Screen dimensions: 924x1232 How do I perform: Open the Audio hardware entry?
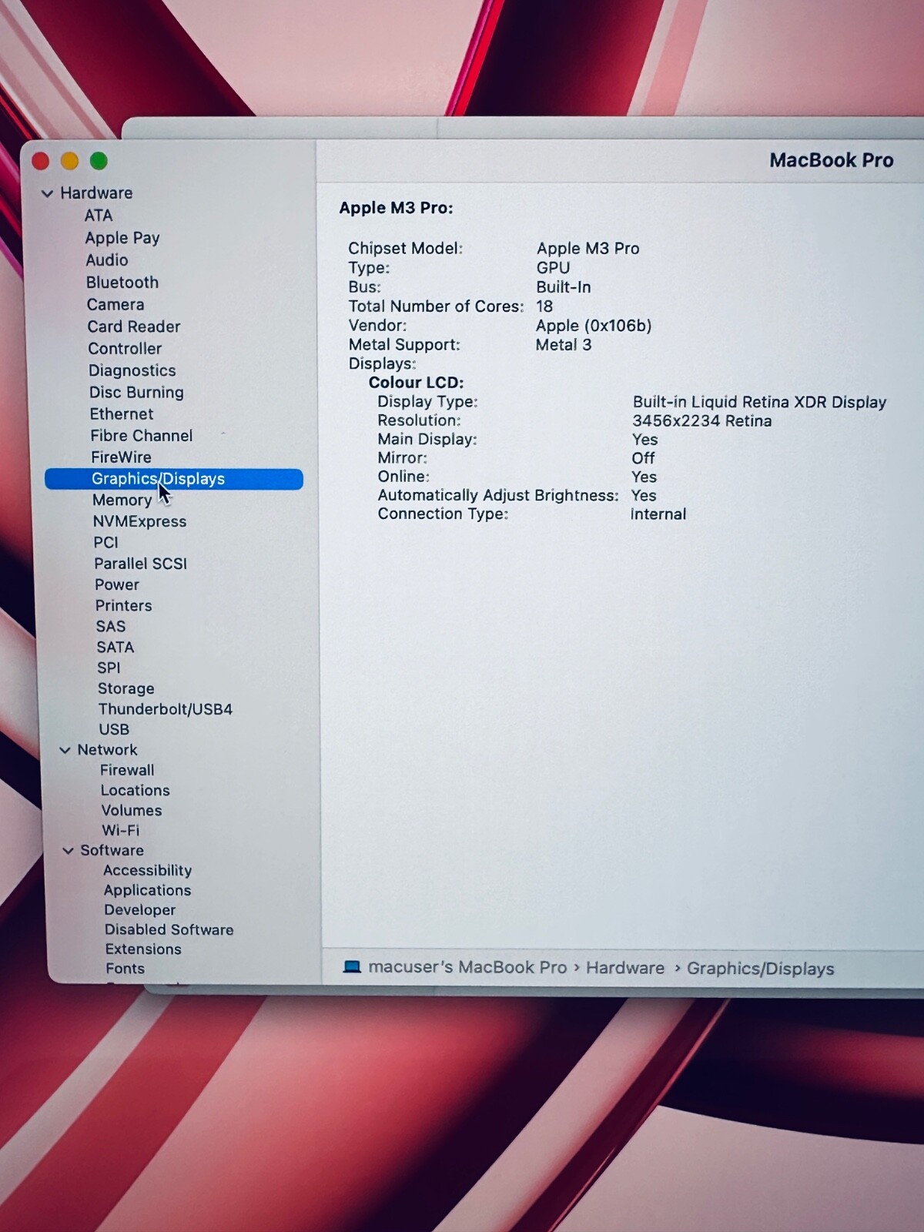pos(107,260)
